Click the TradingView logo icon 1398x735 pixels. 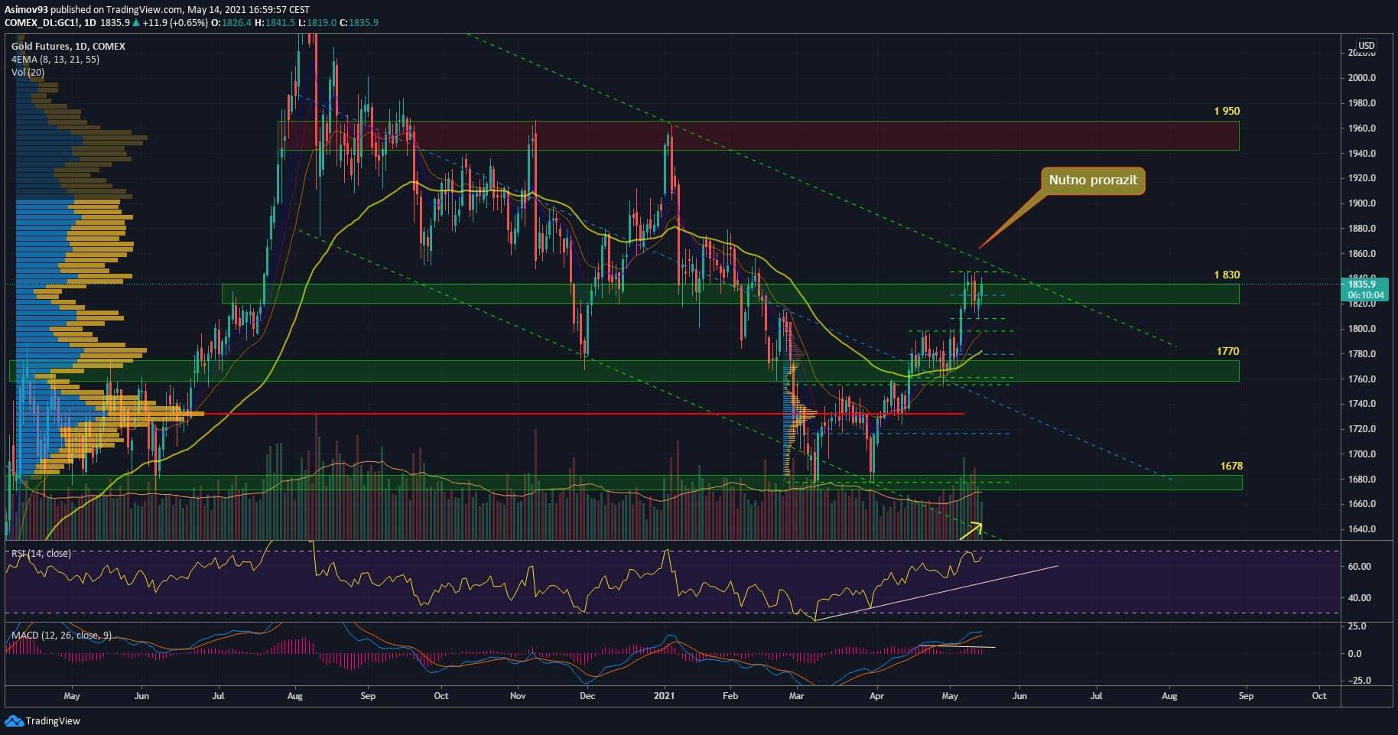coord(13,720)
